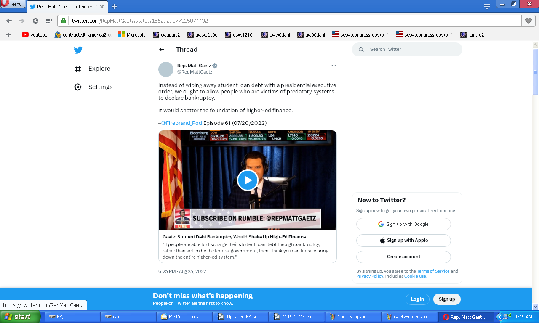Open the speed dial grid icon
539x323 pixels.
pos(49,21)
